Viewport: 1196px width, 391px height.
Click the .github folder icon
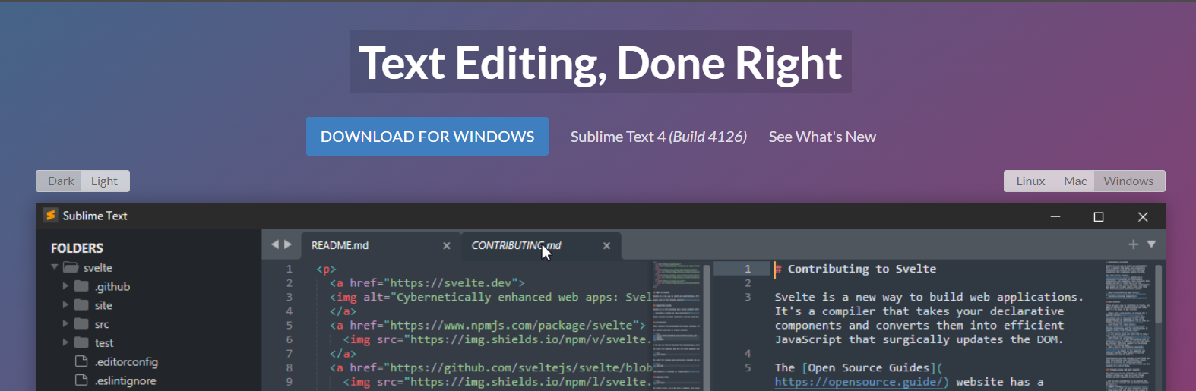pos(81,286)
